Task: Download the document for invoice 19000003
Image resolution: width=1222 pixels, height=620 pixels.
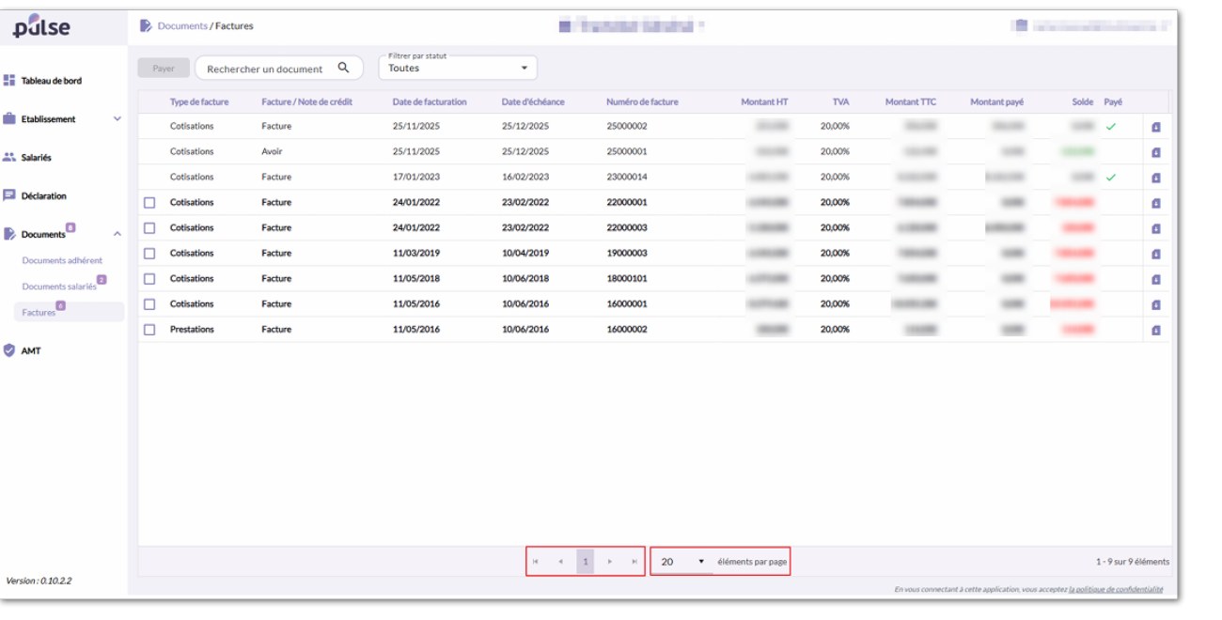Action: (1156, 254)
